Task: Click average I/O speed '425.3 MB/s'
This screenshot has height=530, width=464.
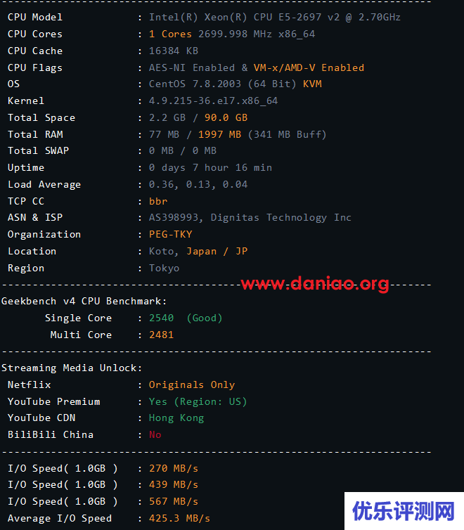Action: [x=180, y=519]
